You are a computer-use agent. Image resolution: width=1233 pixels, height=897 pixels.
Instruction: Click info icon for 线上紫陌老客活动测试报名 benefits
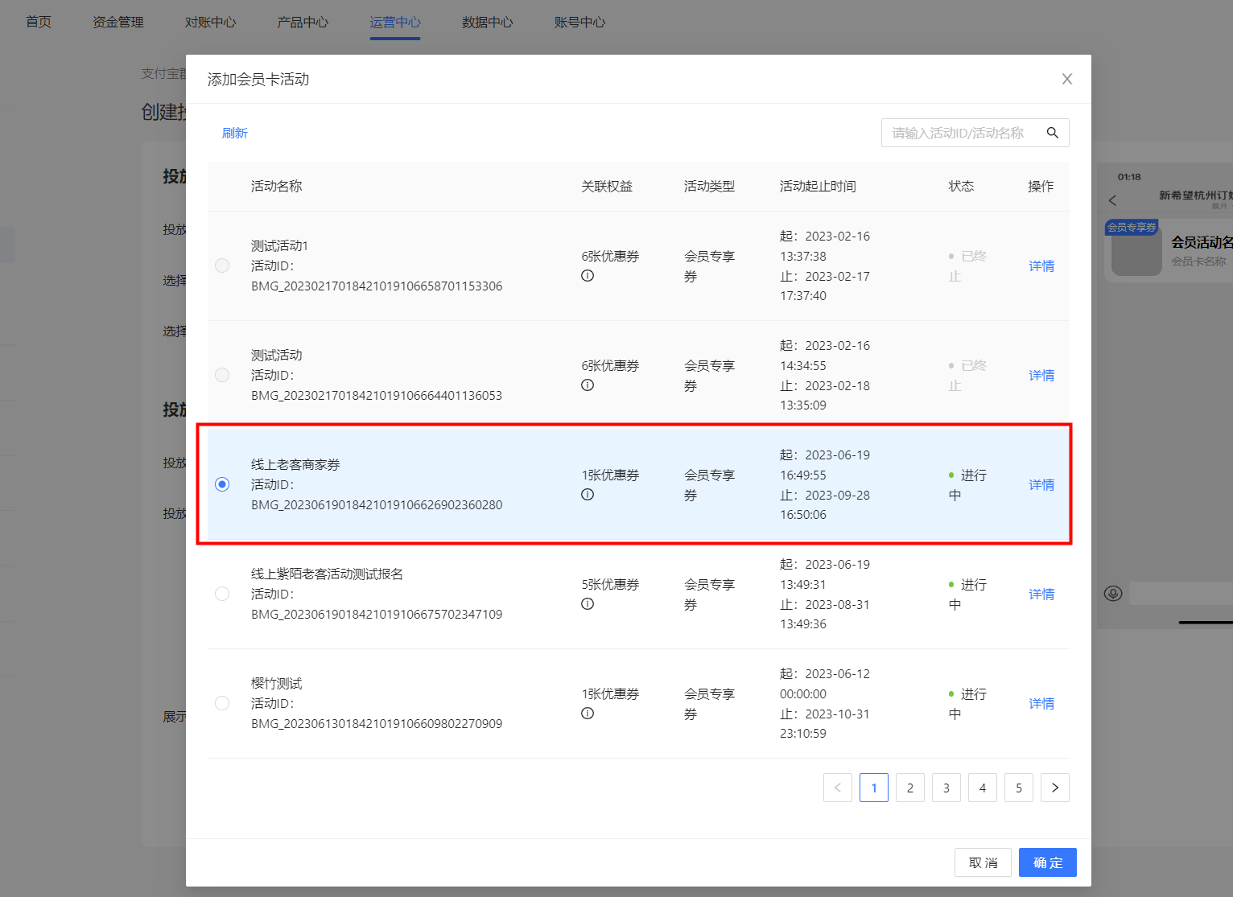pos(588,604)
